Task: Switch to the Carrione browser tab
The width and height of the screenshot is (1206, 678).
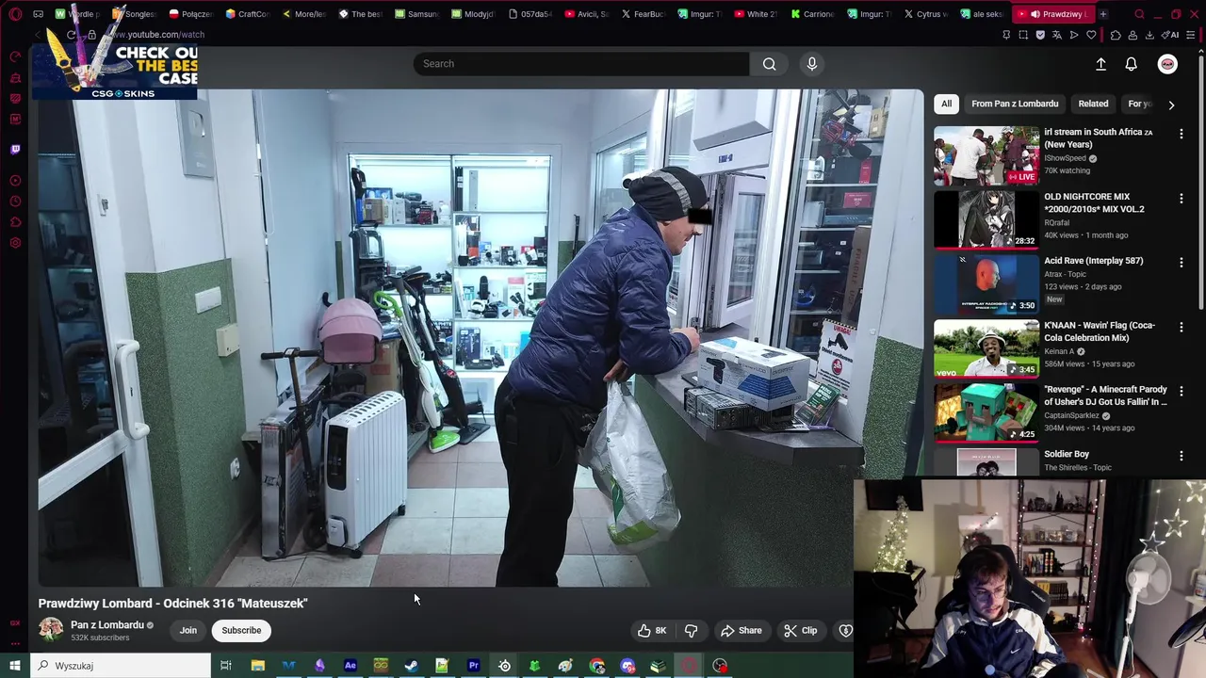Action: point(812,14)
